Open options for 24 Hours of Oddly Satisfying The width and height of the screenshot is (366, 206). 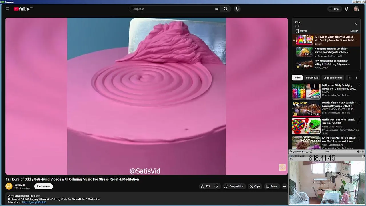[x=359, y=86]
